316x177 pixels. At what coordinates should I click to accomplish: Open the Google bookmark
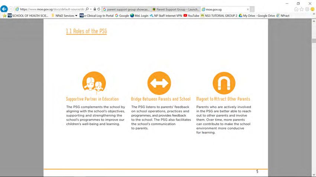coord(122,16)
